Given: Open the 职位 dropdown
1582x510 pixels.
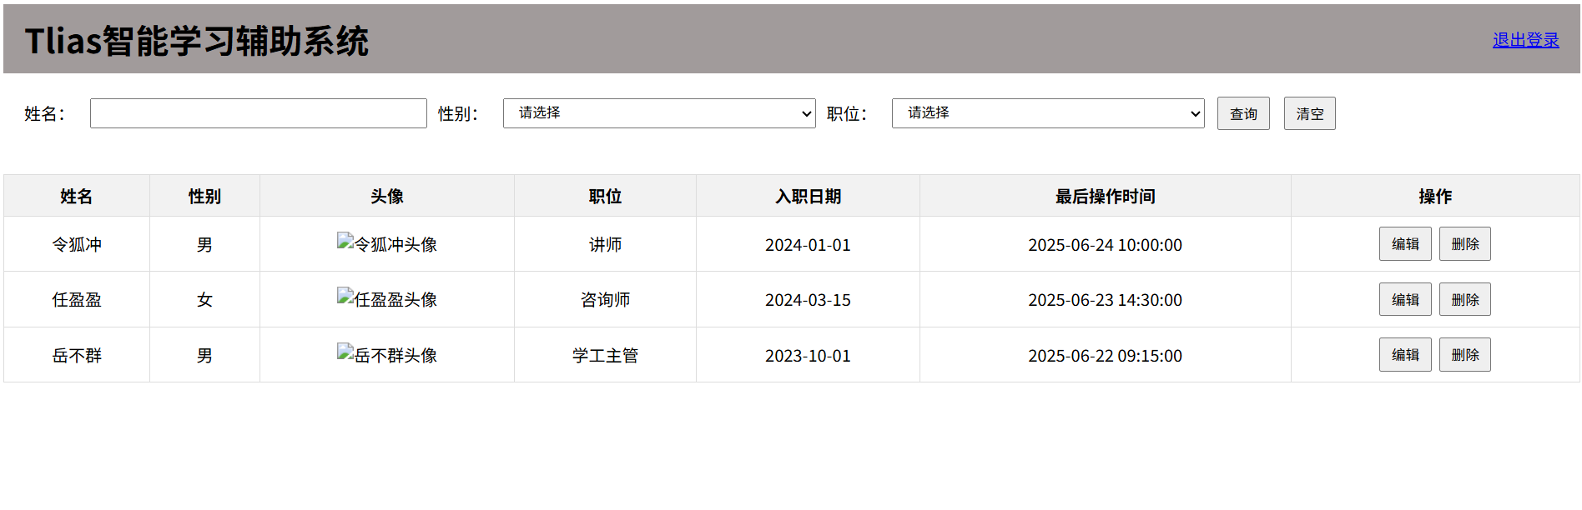Looking at the screenshot, I should [1048, 113].
